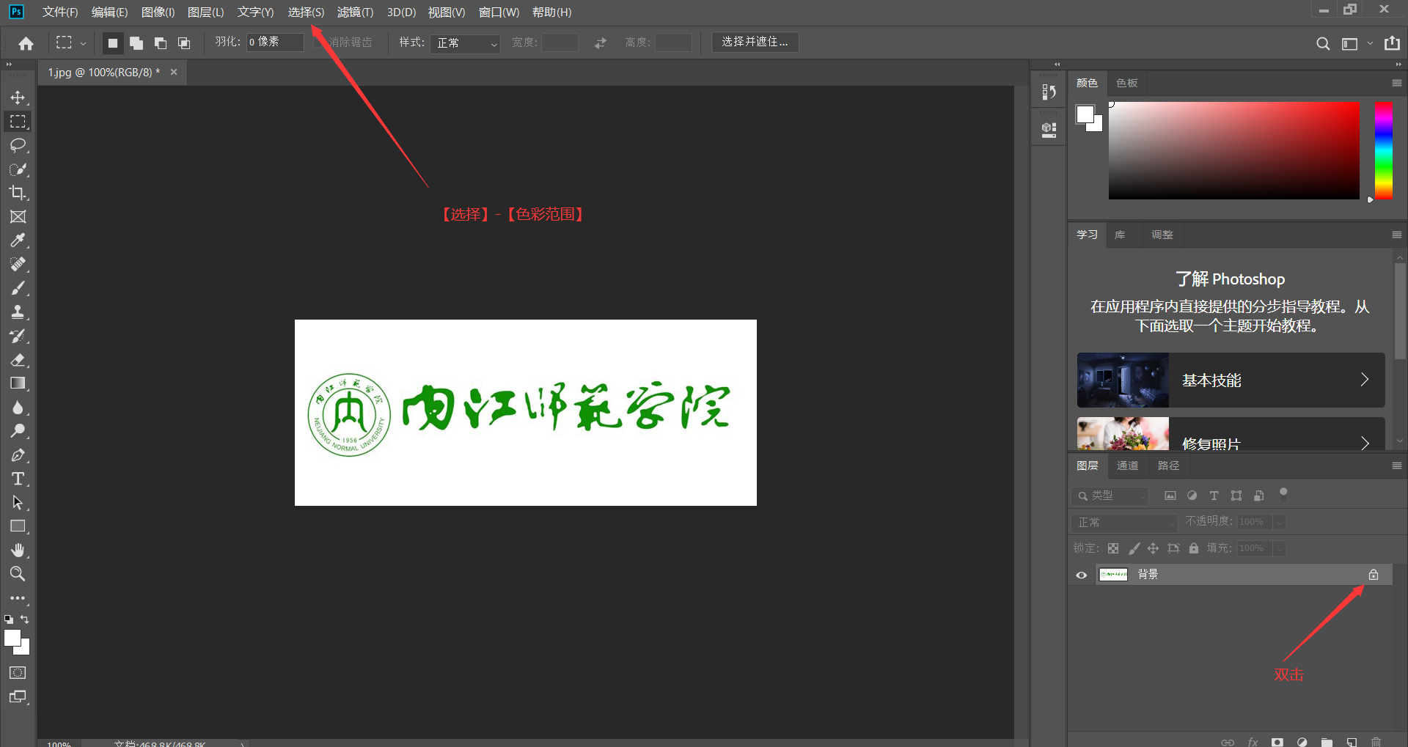
Task: Open the Layers panel options menu
Action: (x=1396, y=466)
